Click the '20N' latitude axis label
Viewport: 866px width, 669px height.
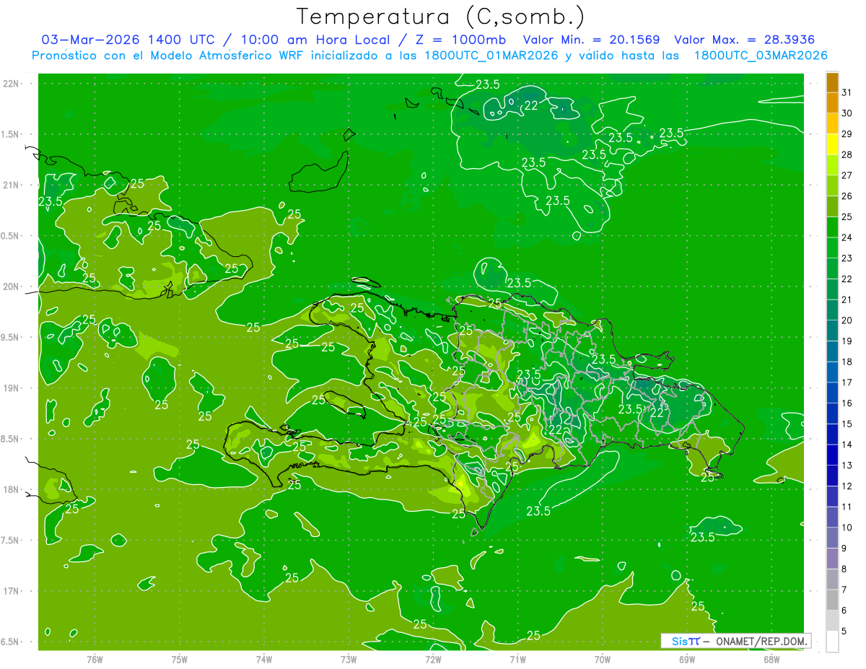(x=11, y=287)
